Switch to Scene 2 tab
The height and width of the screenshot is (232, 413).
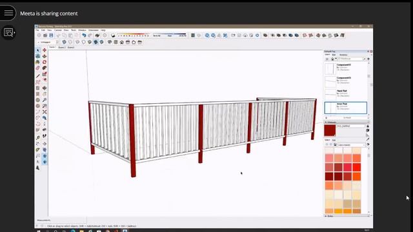(x=62, y=48)
